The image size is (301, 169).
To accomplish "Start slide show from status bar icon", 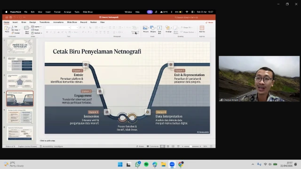I will pyautogui.click(x=178, y=146).
